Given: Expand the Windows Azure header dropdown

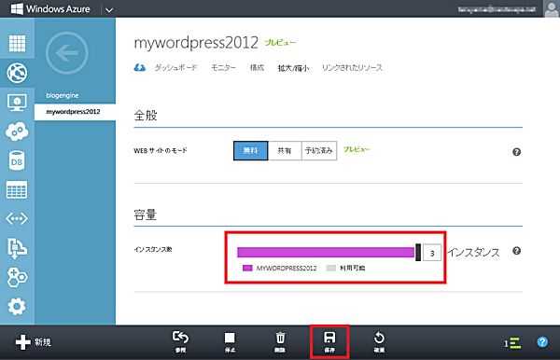Looking at the screenshot, I should [109, 10].
